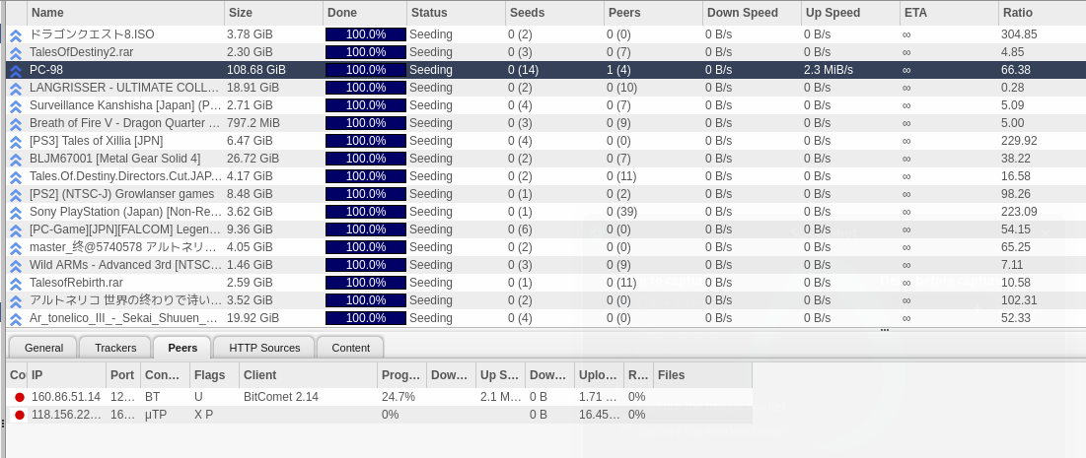
Task: Sort torrents by Seeds column
Action: (x=554, y=13)
